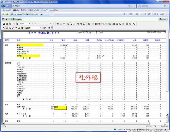Select the magnifier zoom tool
170x132 pixels.
pyautogui.click(x=71, y=24)
